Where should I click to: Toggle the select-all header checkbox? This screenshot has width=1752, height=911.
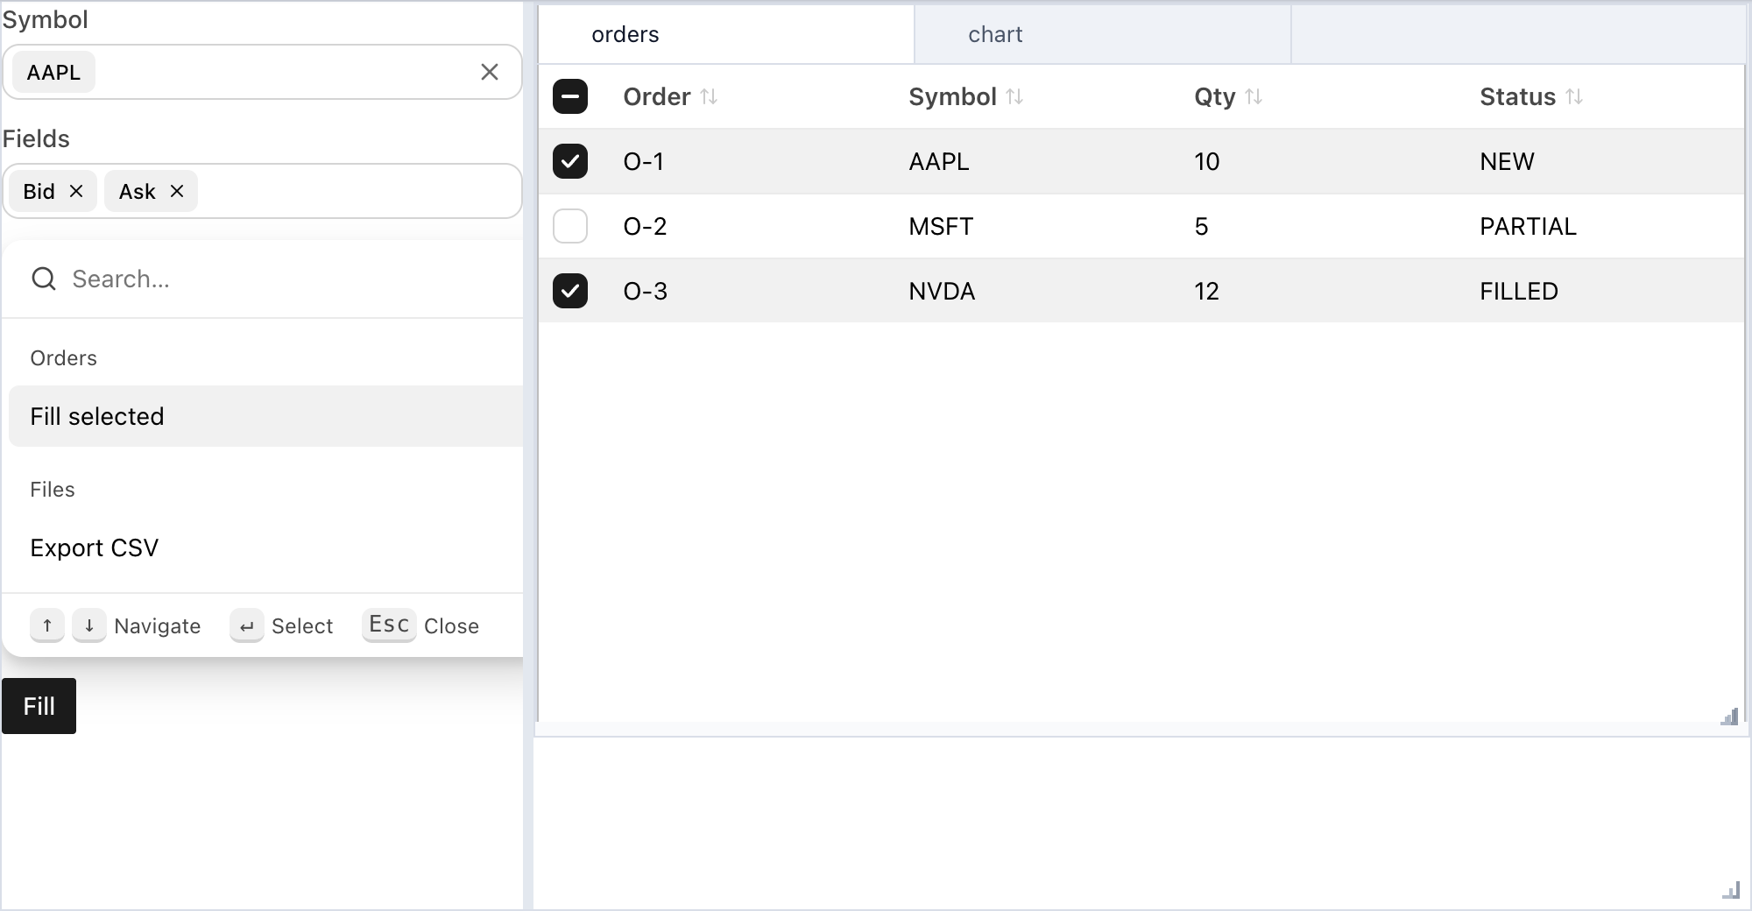tap(570, 96)
